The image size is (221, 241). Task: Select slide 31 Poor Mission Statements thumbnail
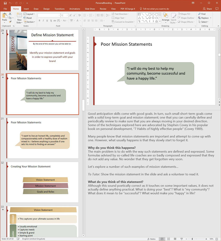point(43,138)
